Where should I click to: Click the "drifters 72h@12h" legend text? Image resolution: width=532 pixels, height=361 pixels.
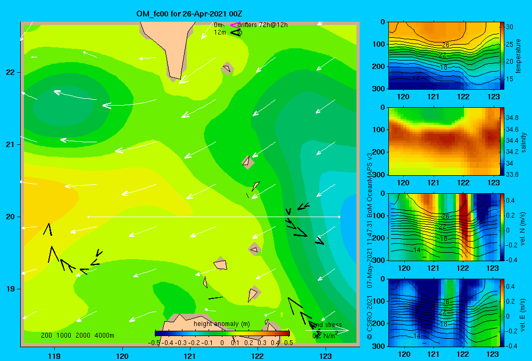(263, 25)
